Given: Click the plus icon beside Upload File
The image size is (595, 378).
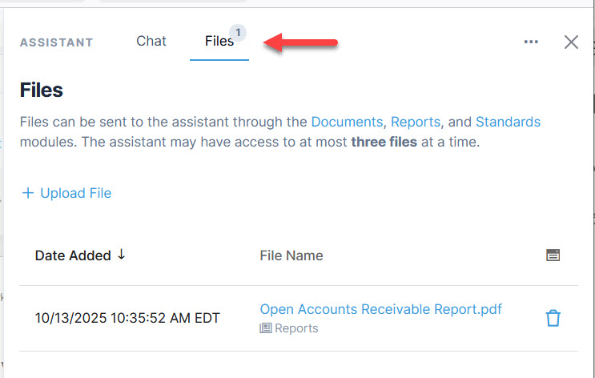Looking at the screenshot, I should point(28,193).
